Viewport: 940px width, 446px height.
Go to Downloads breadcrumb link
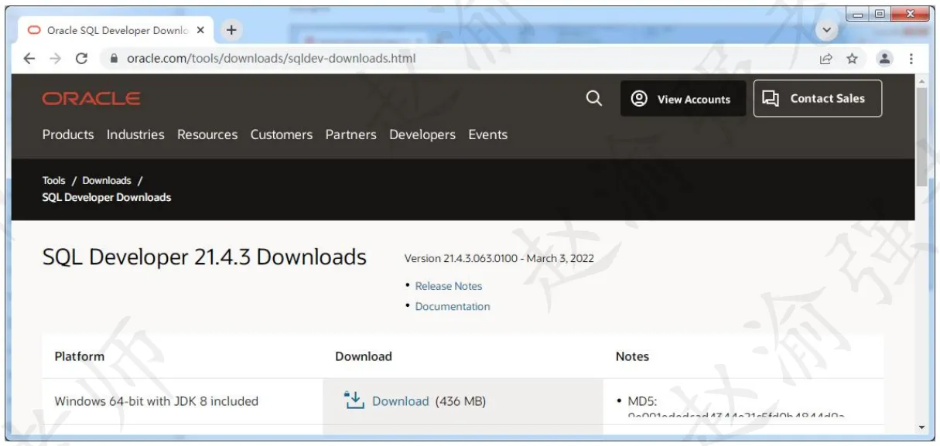click(x=107, y=181)
